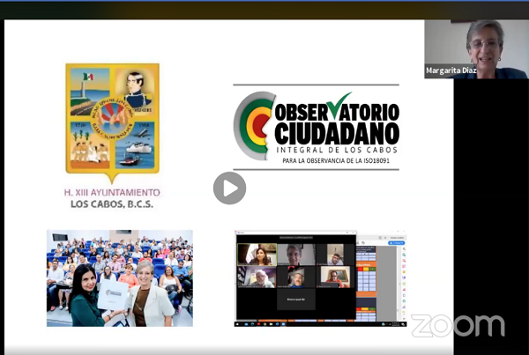Click the 'H. XIII AYUNTAMIENTO' text
This screenshot has width=529, height=355.
(112, 193)
